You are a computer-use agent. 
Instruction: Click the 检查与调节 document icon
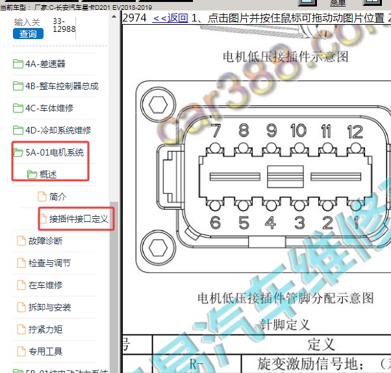click(x=21, y=263)
